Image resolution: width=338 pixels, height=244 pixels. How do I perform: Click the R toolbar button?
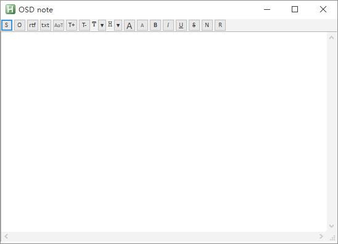pyautogui.click(x=220, y=25)
